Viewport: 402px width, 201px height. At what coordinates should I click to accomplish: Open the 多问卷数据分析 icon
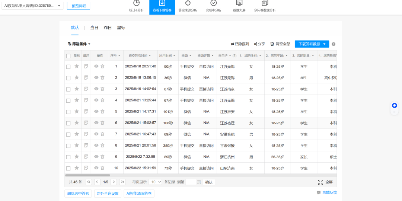tap(265, 3)
